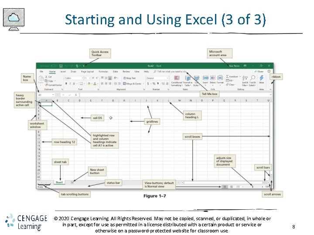
Task: Open Conditional Formatting menu
Action: point(177,81)
